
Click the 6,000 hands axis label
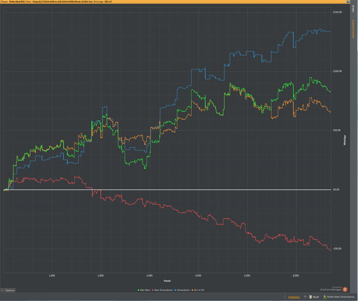coord(296,275)
